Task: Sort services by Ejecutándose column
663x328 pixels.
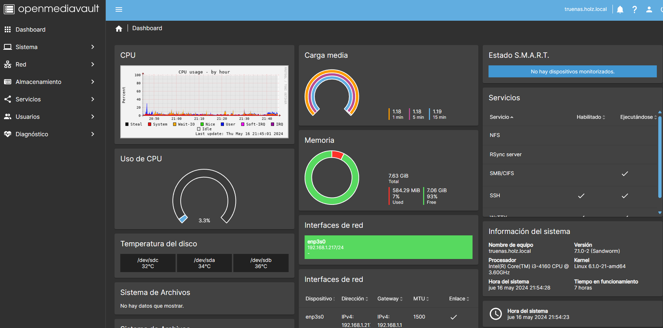Action: coord(638,117)
